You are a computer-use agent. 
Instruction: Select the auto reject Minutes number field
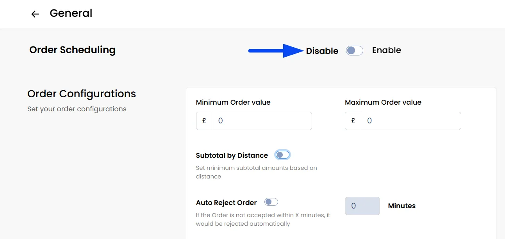(362, 206)
